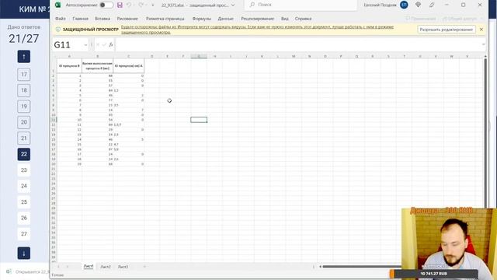Switch to the Вид tab

point(285,19)
